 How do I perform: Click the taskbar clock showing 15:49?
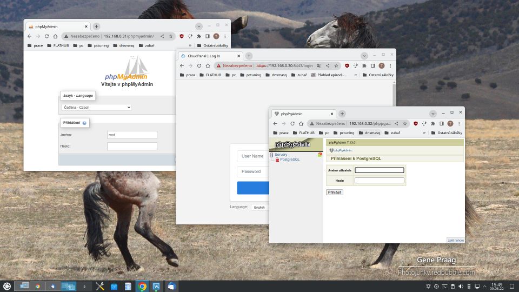coord(497,286)
